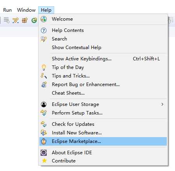Expand Eclipse User Storage submenu arrow
Viewport: 175px width, 171px height.
[x=162, y=104]
